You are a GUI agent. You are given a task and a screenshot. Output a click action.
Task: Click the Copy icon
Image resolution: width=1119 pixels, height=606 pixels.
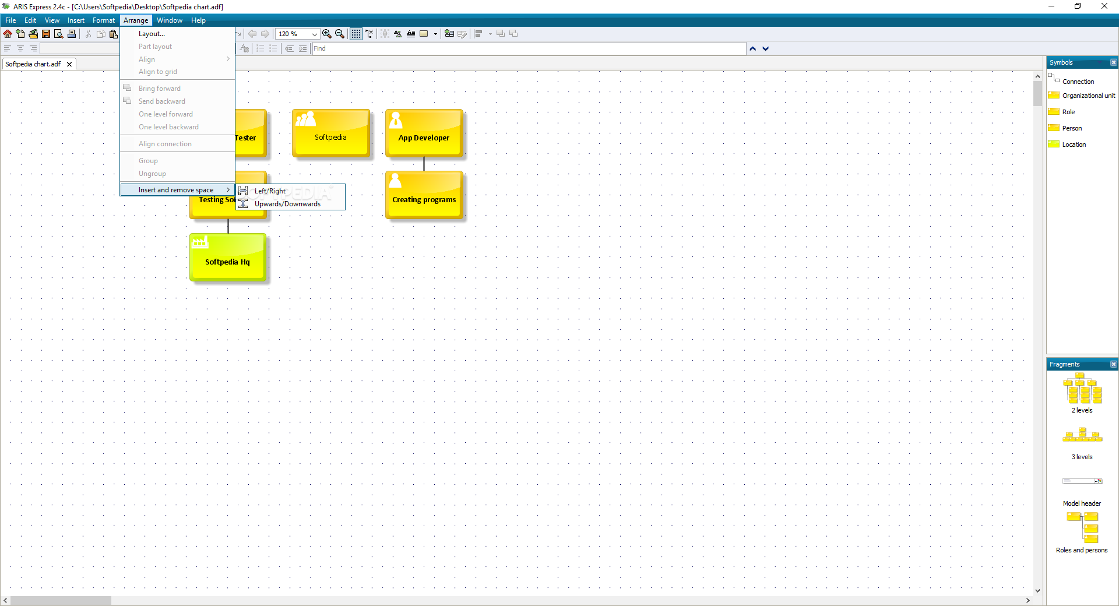101,34
